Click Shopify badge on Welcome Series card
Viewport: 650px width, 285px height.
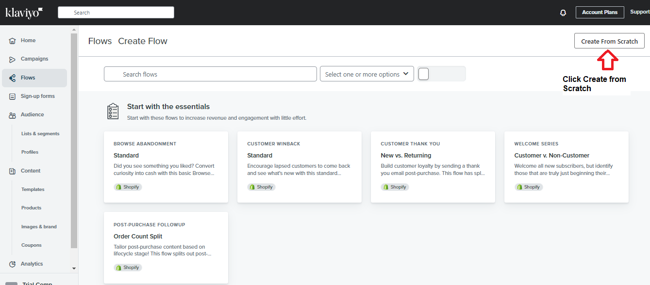tap(529, 187)
